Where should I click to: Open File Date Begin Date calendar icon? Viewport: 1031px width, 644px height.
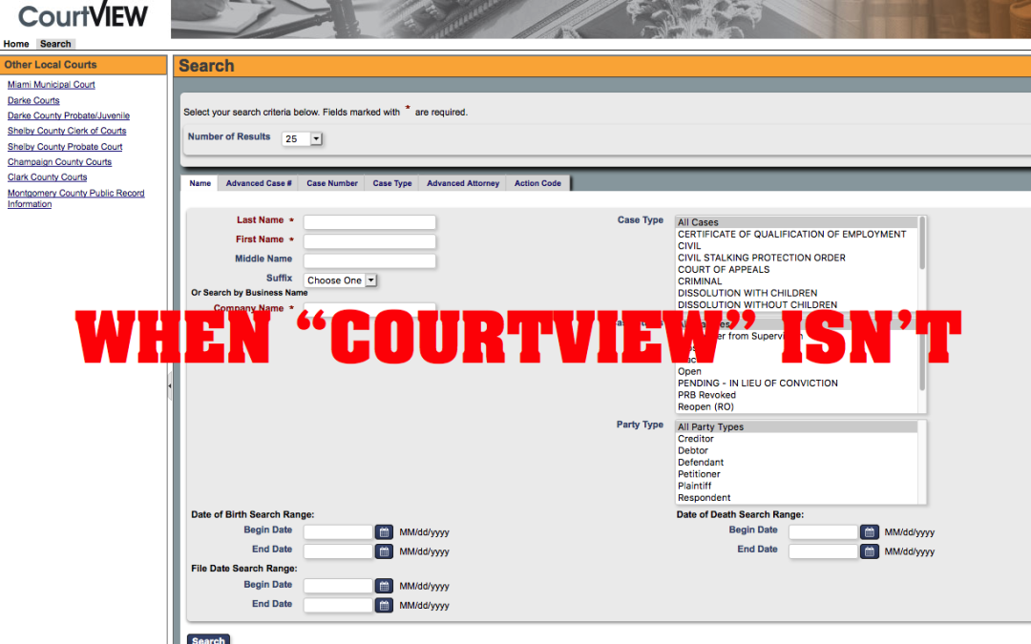pos(384,587)
